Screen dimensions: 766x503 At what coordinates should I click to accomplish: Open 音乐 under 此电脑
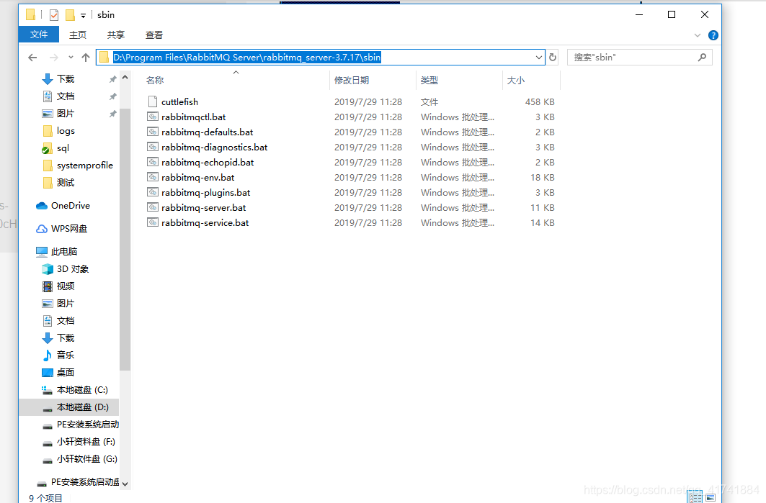(x=66, y=355)
